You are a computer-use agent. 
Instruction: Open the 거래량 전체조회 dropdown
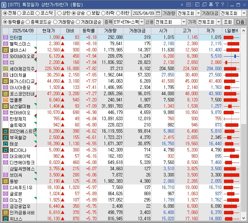[198, 13]
